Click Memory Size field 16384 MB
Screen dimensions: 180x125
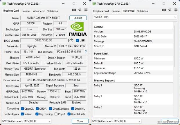[31, 75]
